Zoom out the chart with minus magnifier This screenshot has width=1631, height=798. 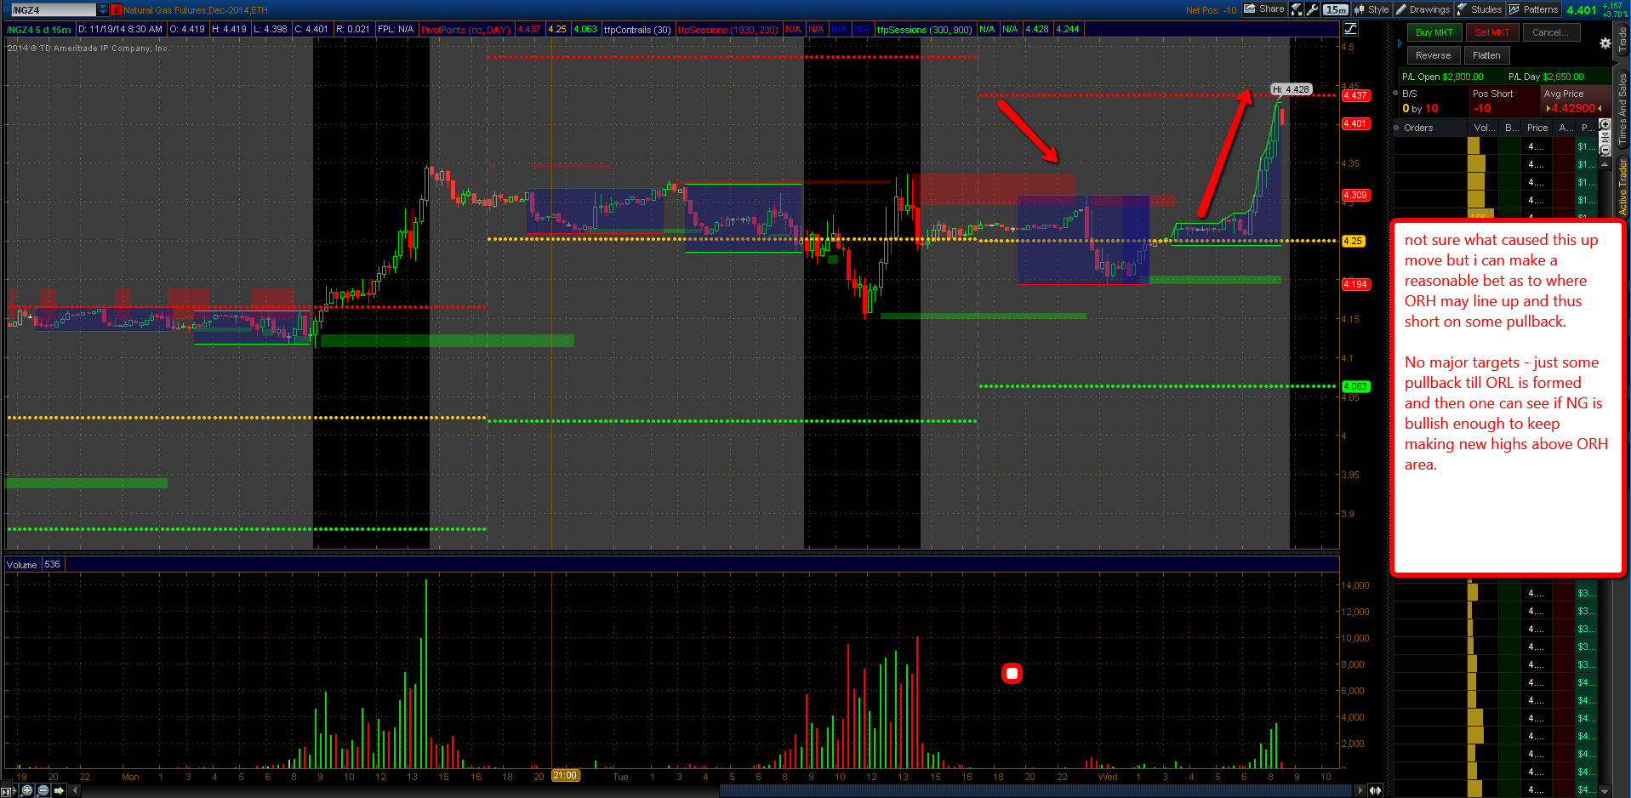click(43, 790)
